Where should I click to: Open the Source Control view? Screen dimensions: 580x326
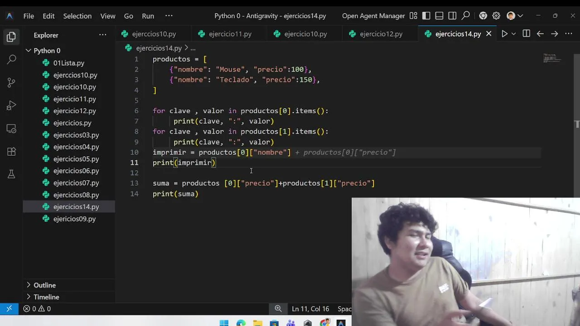[x=11, y=82]
